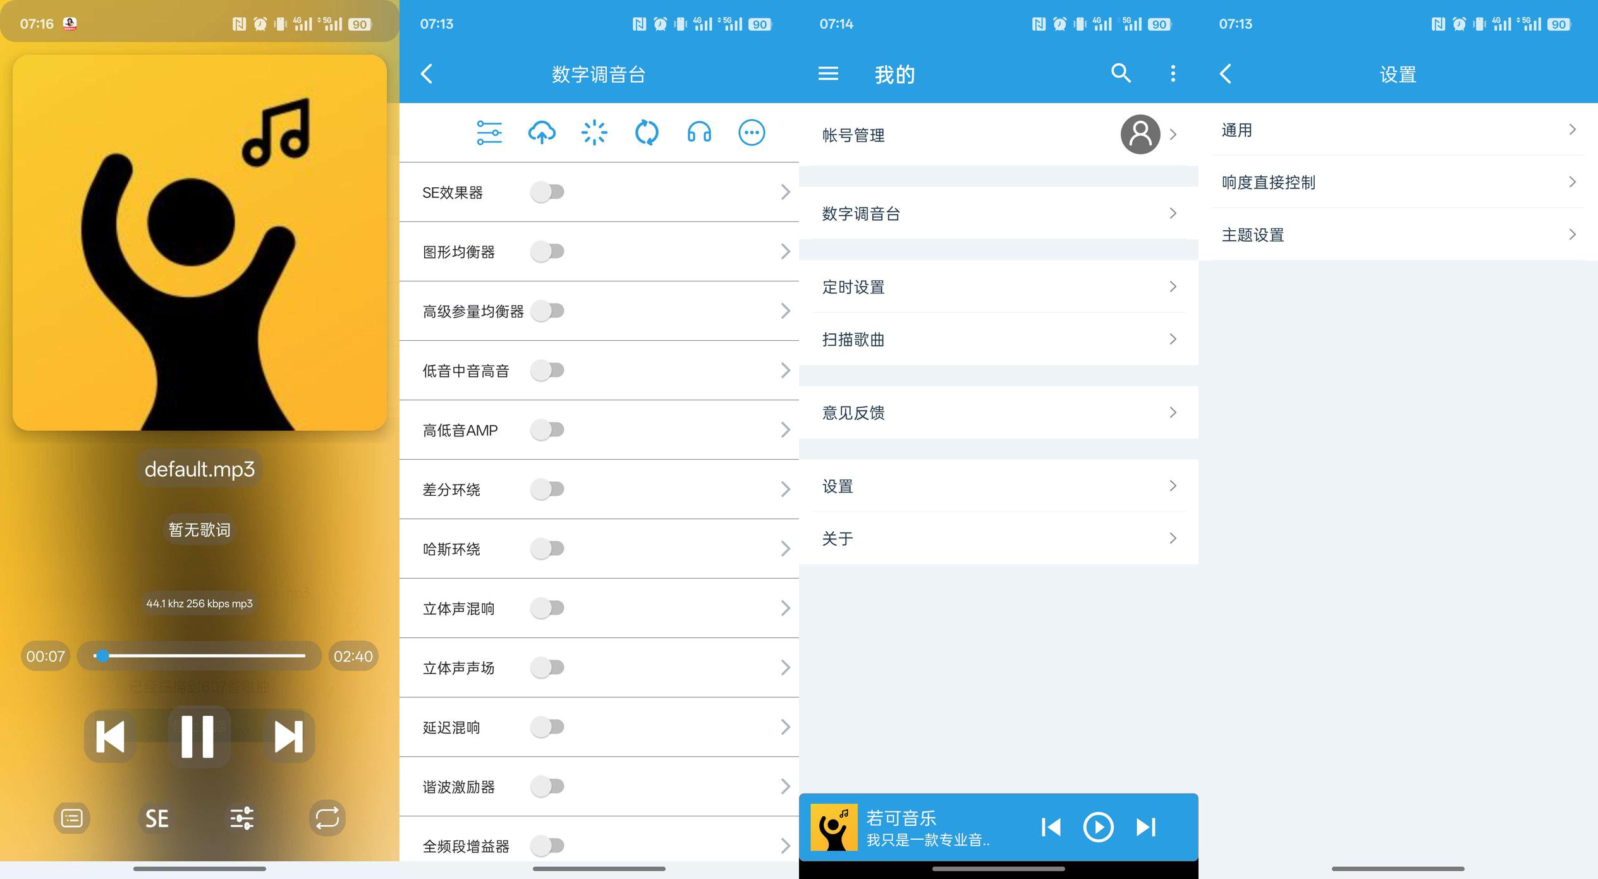Turn on the 哈斯环绕 switch
The height and width of the screenshot is (879, 1598).
coord(547,548)
